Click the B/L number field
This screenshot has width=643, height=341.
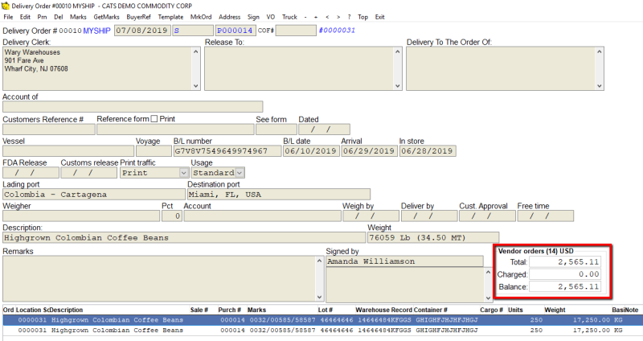(x=227, y=151)
